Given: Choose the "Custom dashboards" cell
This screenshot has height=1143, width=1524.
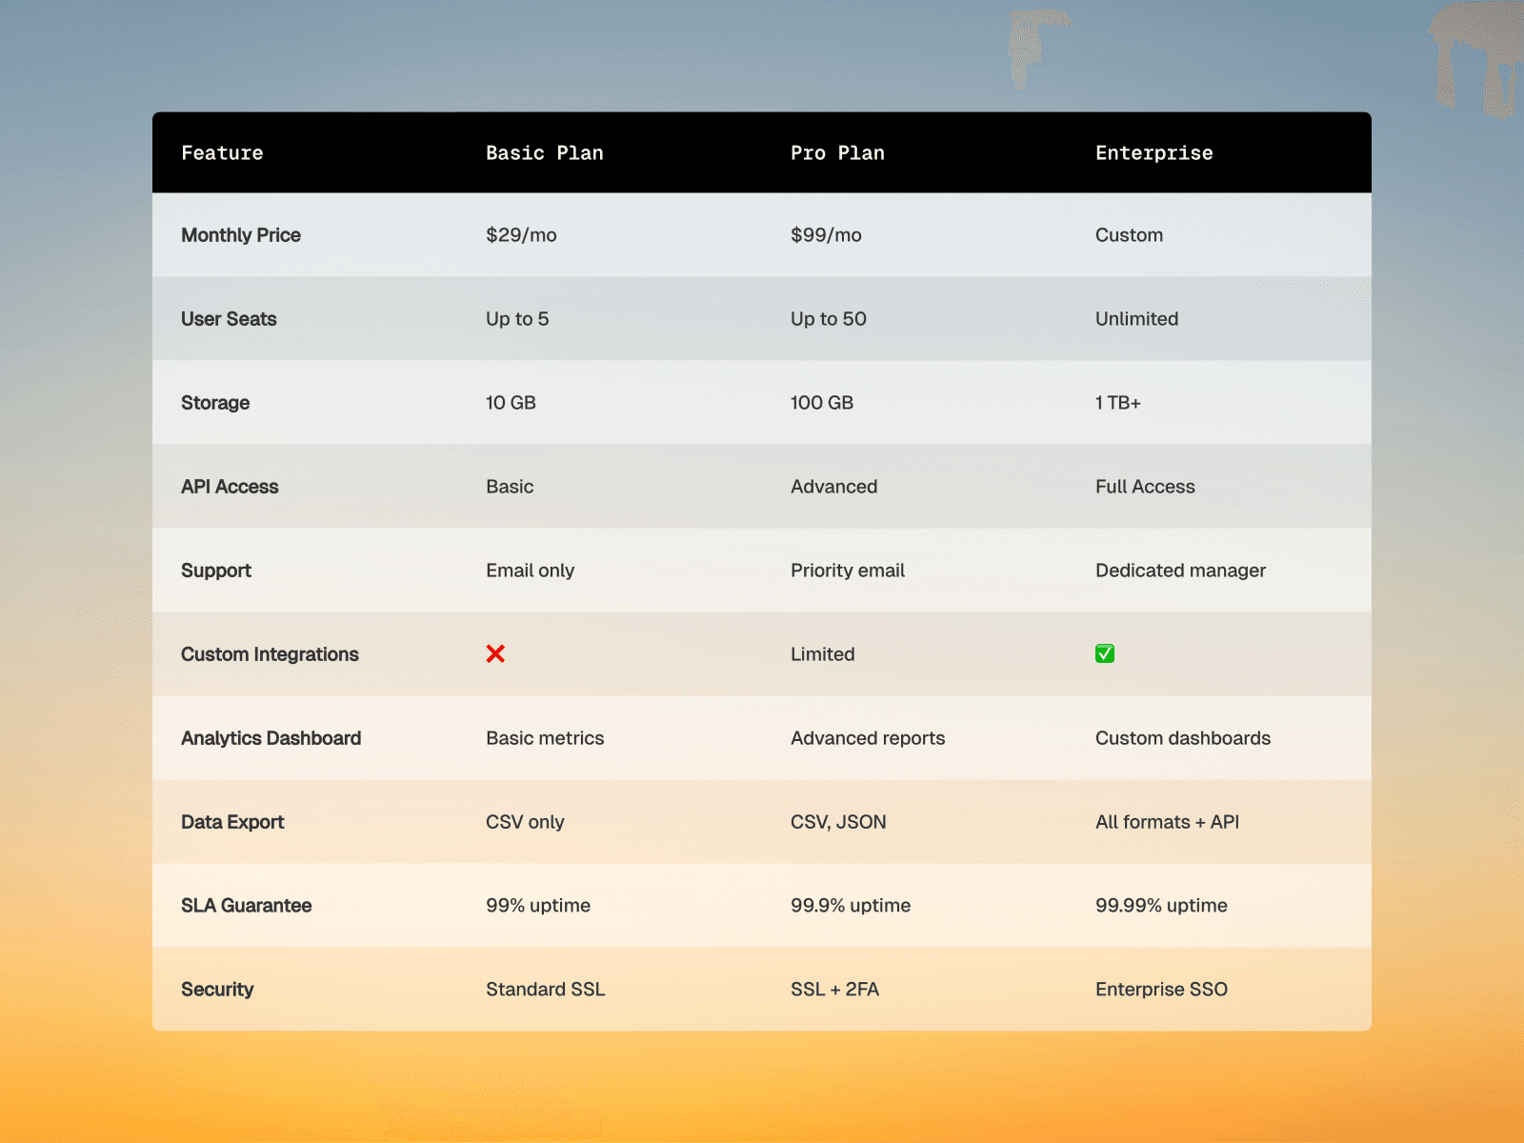Looking at the screenshot, I should pos(1183,738).
